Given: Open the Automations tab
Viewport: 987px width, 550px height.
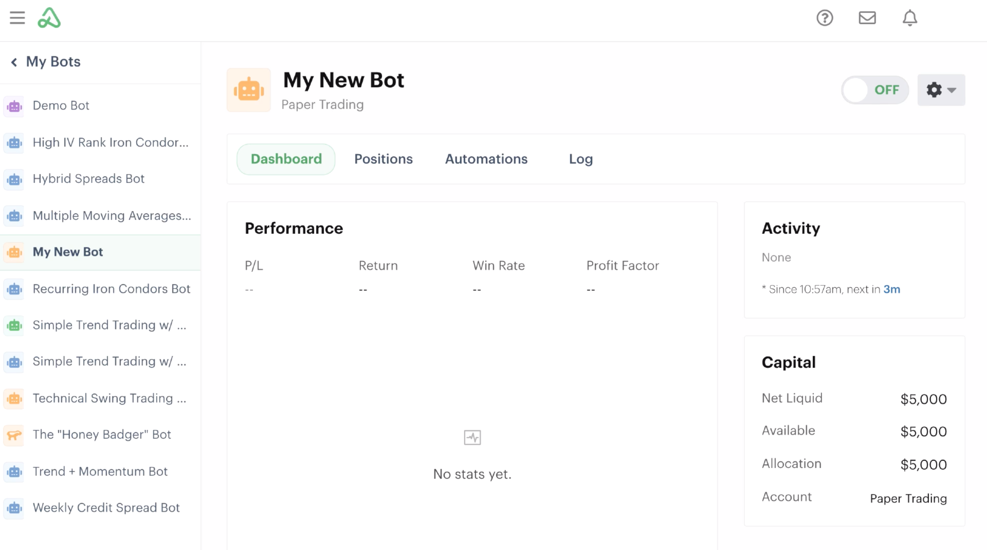Looking at the screenshot, I should 486,159.
